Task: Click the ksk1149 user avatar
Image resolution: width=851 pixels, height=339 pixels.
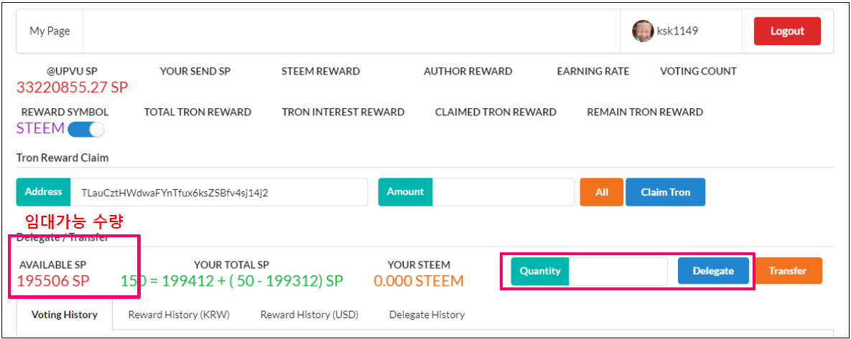Action: [x=643, y=31]
